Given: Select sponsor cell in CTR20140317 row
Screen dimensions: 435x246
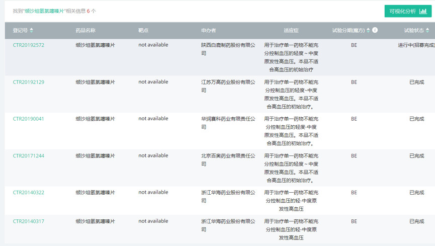Looking at the screenshot, I should [228, 225].
